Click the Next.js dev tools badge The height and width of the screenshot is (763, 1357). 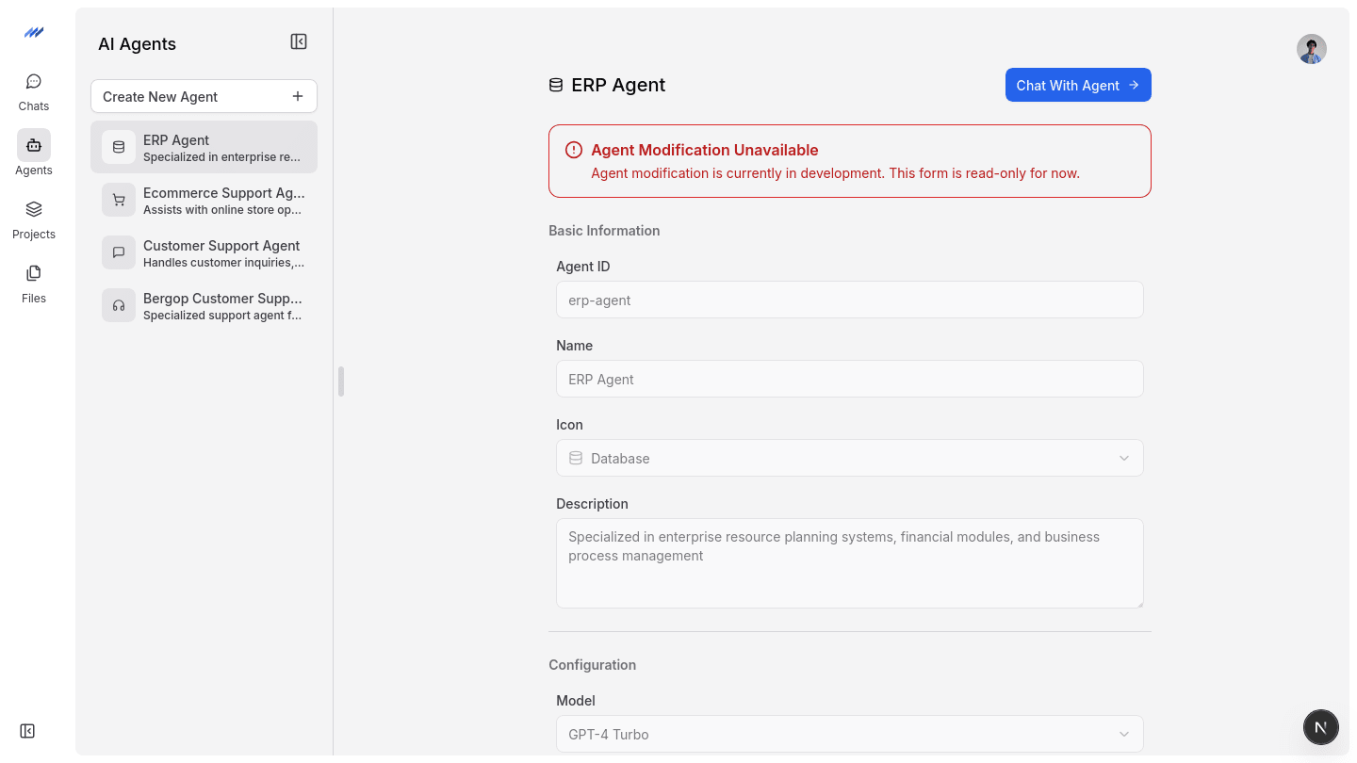click(x=1321, y=727)
